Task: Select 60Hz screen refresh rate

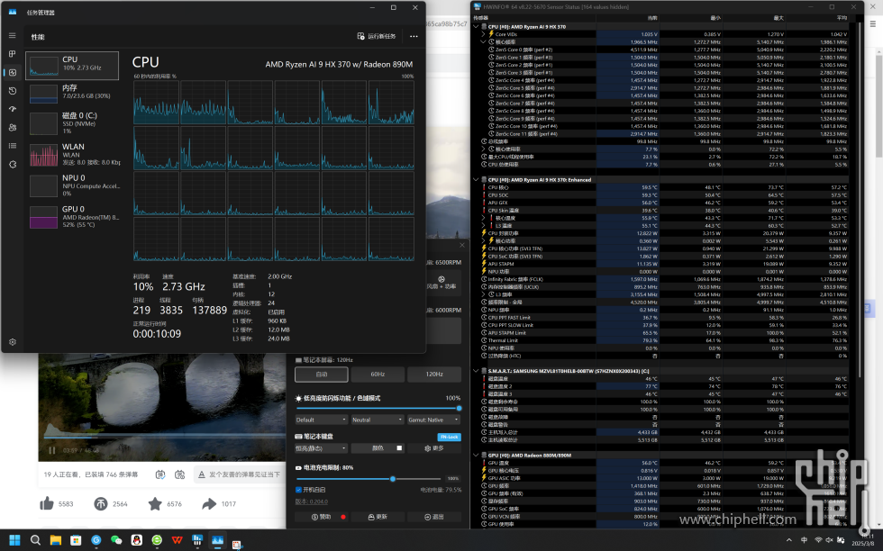Action: 378,375
